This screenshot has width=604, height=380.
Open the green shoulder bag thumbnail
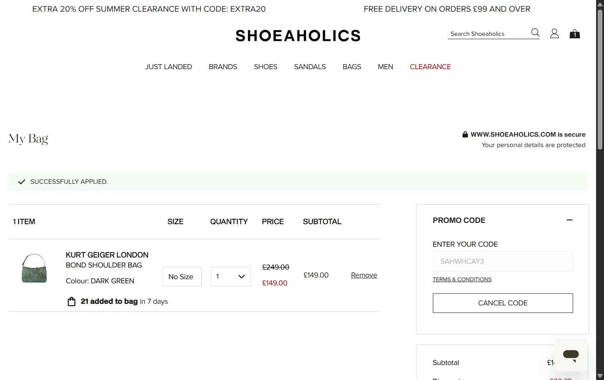click(34, 269)
